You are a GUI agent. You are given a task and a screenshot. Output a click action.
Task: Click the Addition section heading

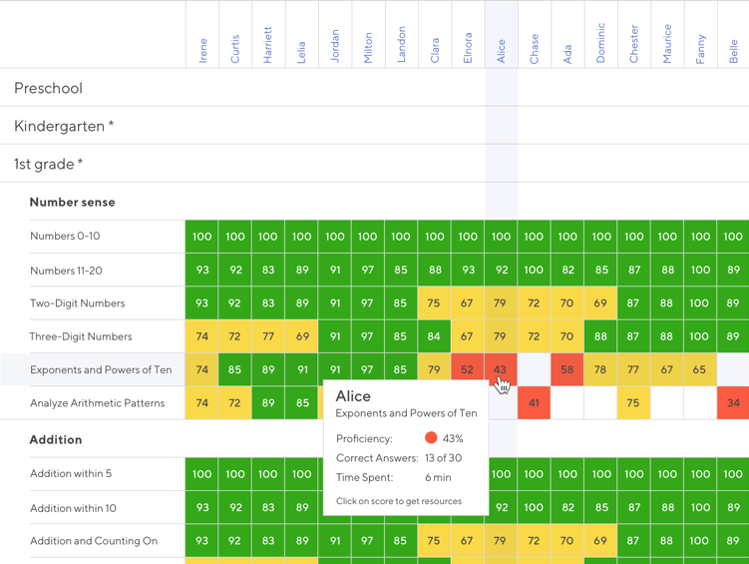[x=56, y=439]
